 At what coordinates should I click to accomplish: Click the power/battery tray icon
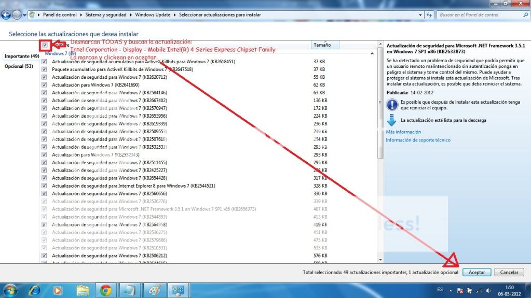coord(469,291)
